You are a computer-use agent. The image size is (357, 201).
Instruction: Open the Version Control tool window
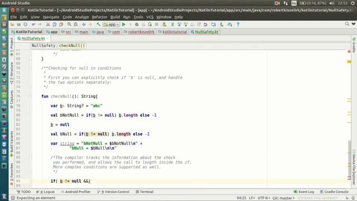(x=113, y=192)
